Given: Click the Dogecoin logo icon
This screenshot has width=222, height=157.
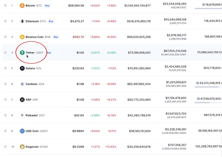Looking at the screenshot, I should (x=22, y=147).
